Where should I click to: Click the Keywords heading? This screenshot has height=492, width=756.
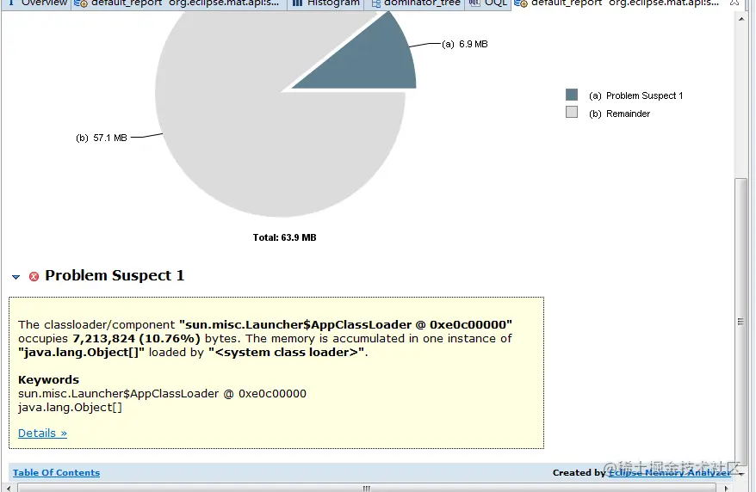49,380
